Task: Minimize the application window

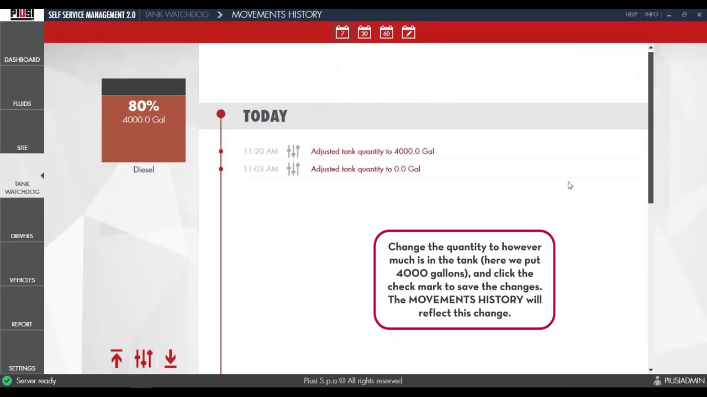Action: (x=669, y=14)
